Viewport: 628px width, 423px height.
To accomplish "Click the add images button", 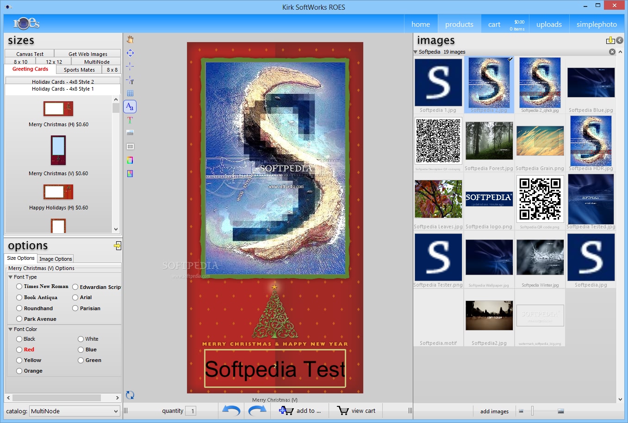I will 494,411.
